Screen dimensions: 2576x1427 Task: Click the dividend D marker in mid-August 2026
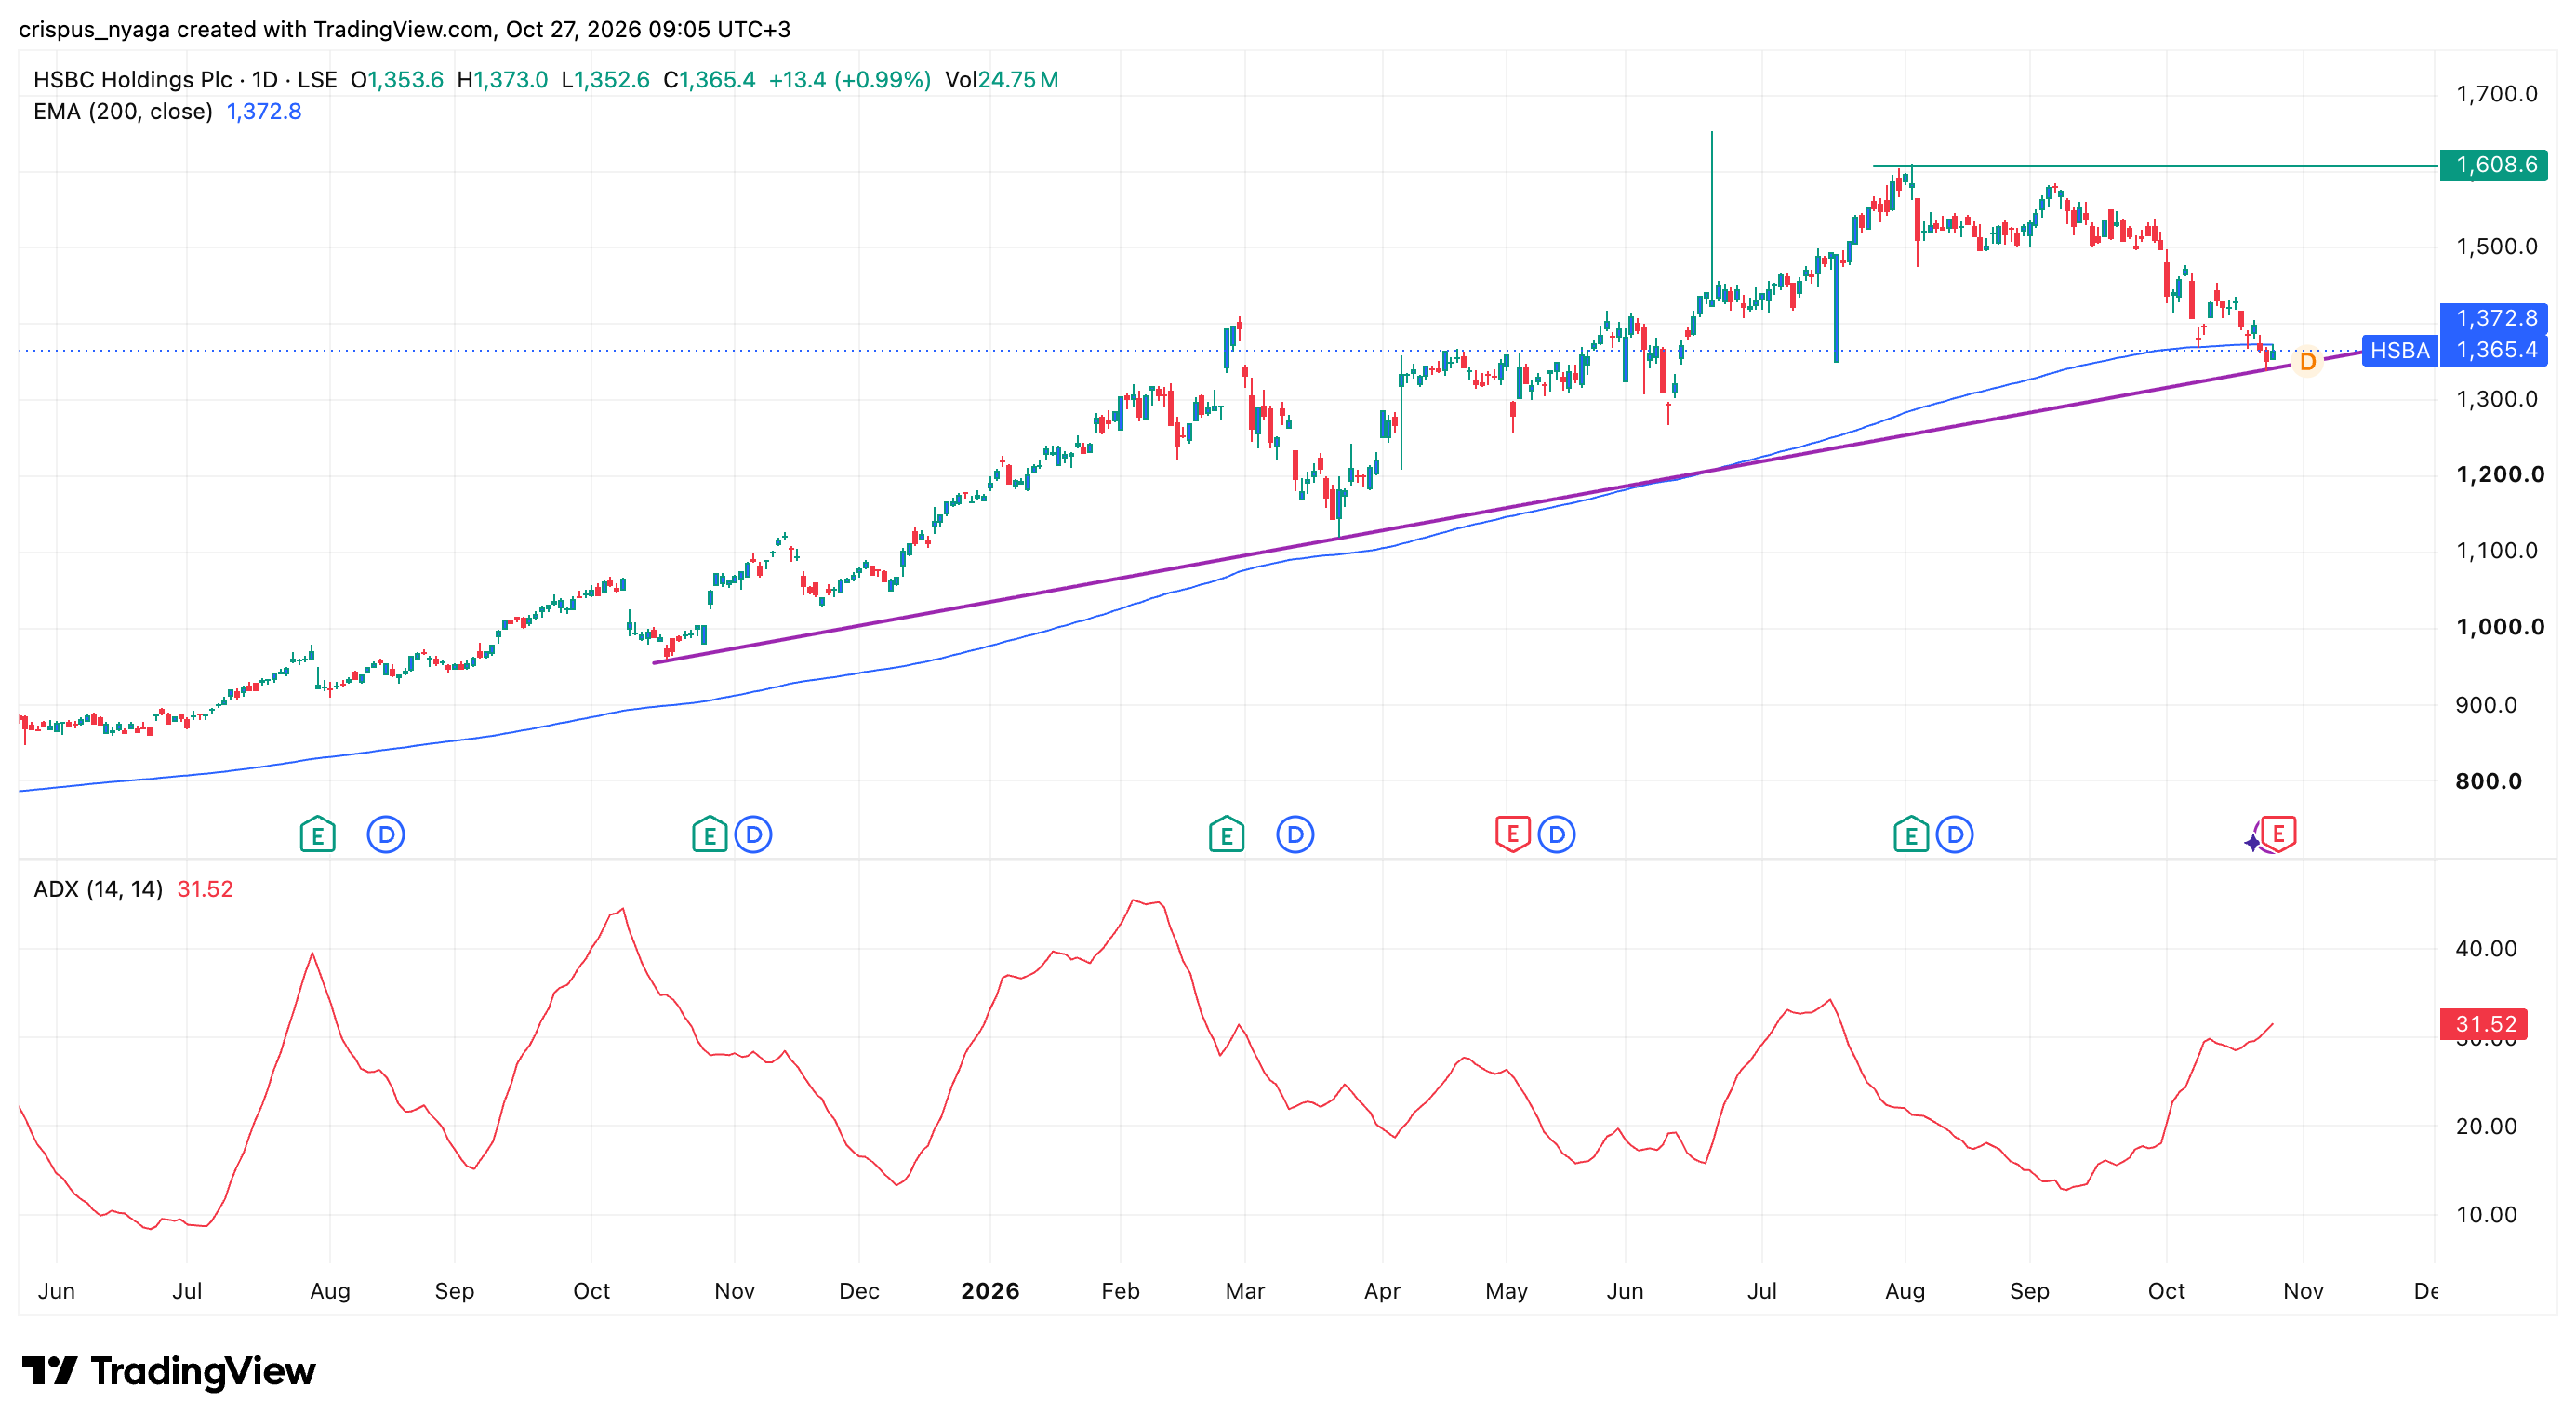(1954, 834)
